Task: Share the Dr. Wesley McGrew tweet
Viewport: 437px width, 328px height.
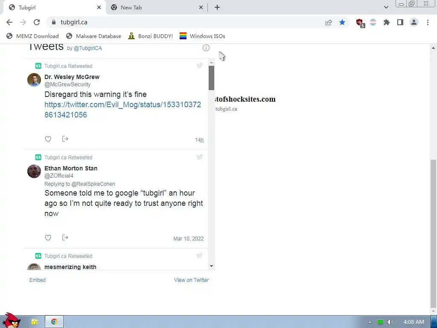Action: pos(65,139)
